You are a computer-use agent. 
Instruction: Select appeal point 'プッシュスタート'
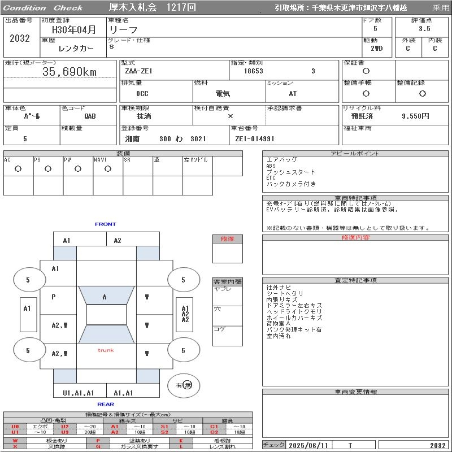coord(290,172)
